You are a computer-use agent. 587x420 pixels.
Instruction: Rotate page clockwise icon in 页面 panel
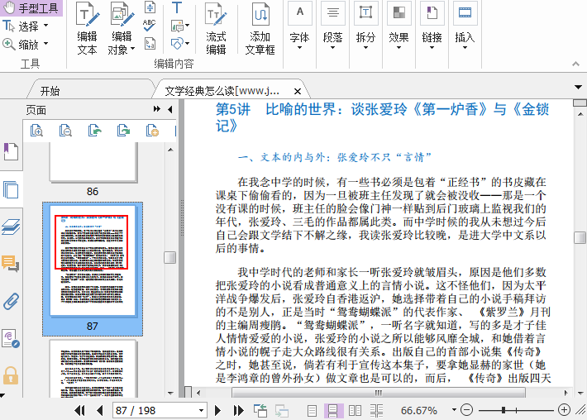point(123,131)
